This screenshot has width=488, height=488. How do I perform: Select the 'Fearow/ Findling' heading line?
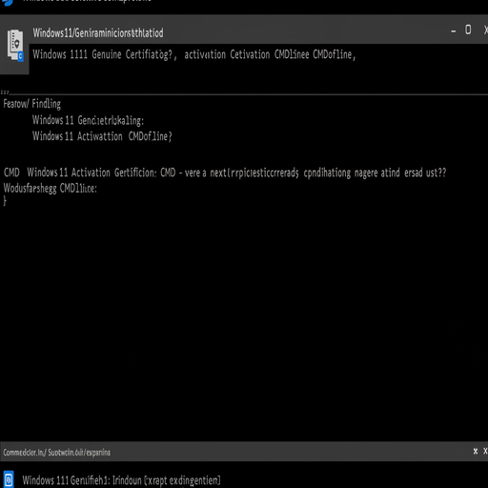pos(31,104)
